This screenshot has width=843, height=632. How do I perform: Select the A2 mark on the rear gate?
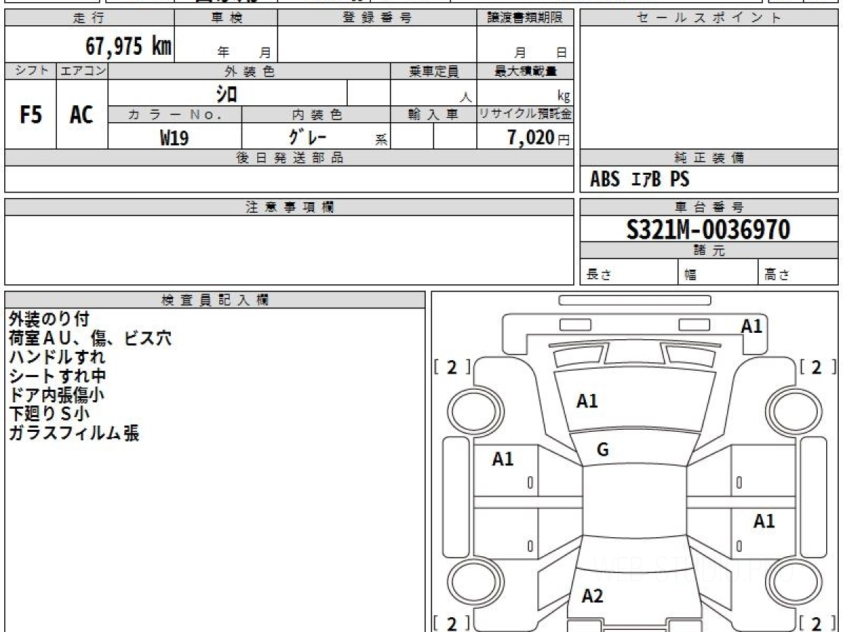[x=593, y=596]
